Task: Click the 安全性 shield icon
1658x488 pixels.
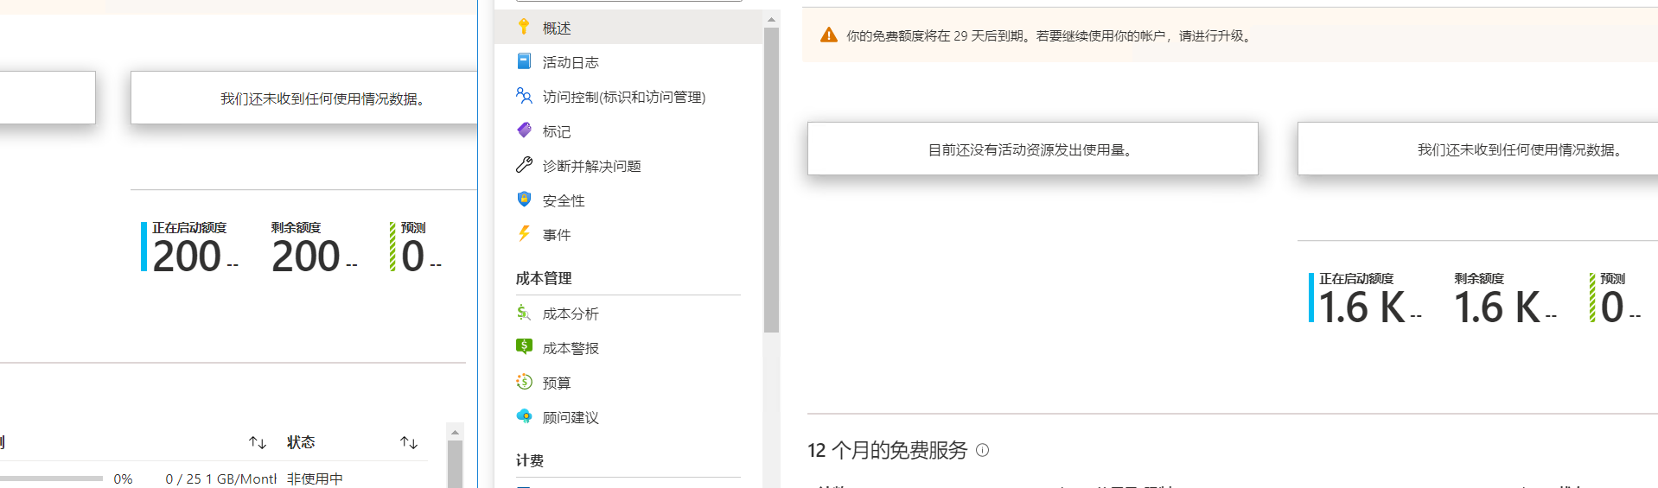Action: (x=524, y=200)
